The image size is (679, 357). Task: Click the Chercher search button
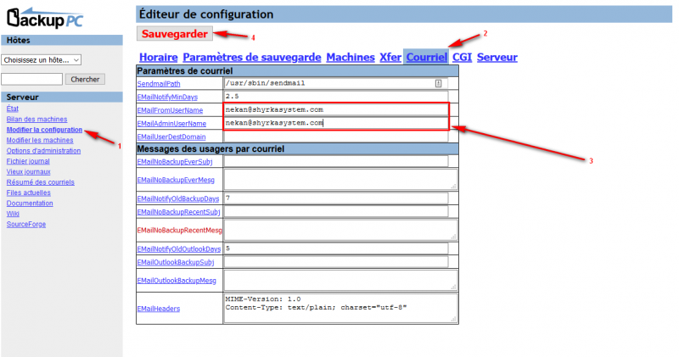pos(85,79)
